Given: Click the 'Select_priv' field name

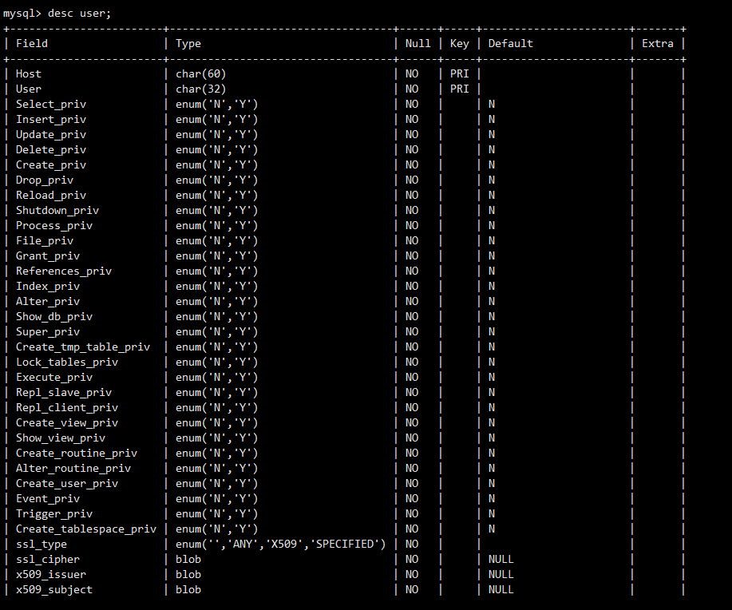Looking at the screenshot, I should [x=51, y=104].
